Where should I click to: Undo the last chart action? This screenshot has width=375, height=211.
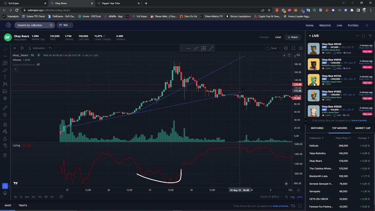click(50, 48)
